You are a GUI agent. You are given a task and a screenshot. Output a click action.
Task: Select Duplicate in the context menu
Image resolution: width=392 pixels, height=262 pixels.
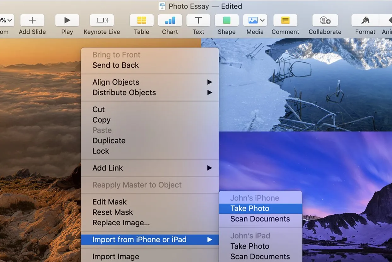pos(109,141)
